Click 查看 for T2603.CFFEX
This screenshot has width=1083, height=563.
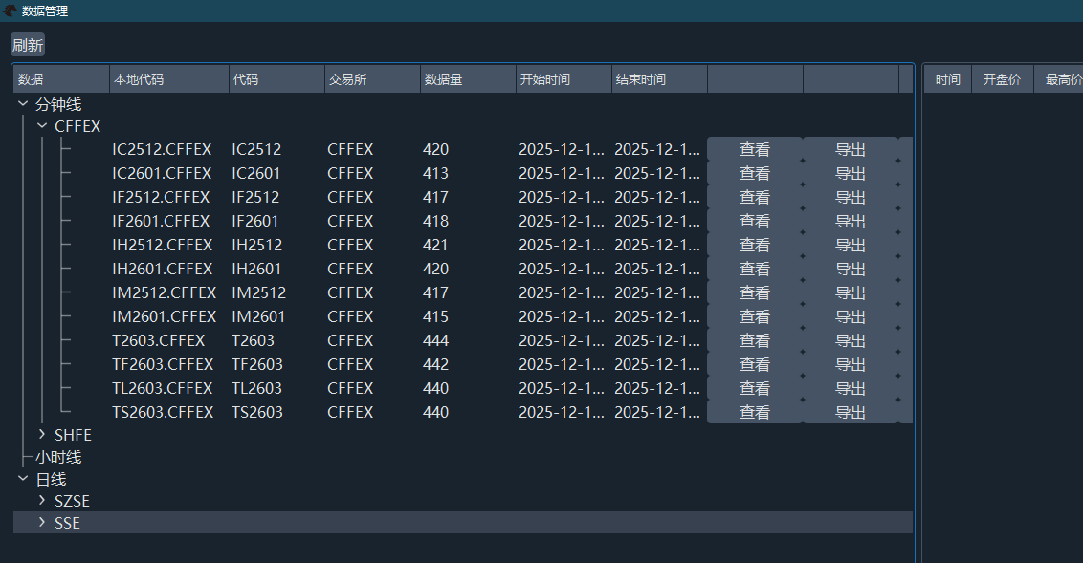pos(754,340)
